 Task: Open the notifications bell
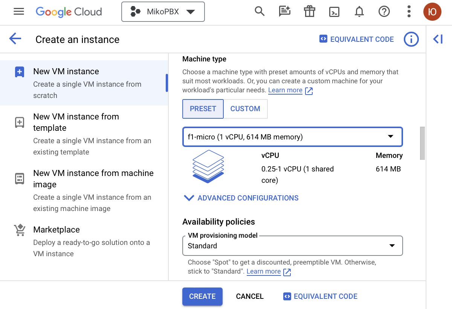pos(359,12)
